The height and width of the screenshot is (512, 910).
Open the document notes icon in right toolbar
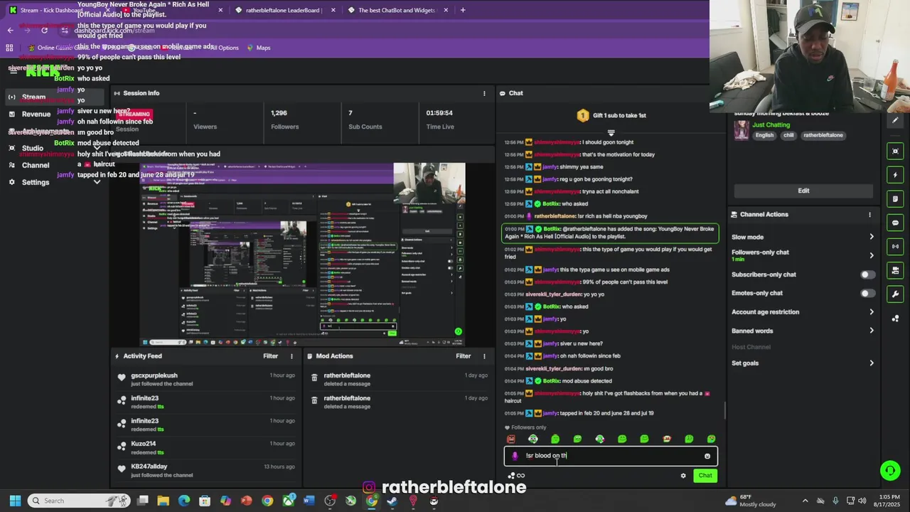coord(895,199)
